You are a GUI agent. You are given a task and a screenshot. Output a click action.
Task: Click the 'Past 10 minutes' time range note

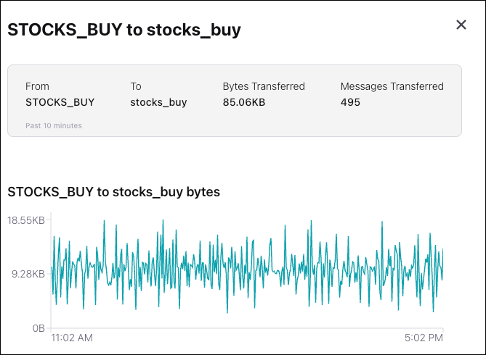pos(54,125)
